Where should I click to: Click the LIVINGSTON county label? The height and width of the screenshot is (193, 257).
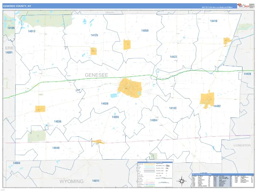pyautogui.click(x=242, y=146)
